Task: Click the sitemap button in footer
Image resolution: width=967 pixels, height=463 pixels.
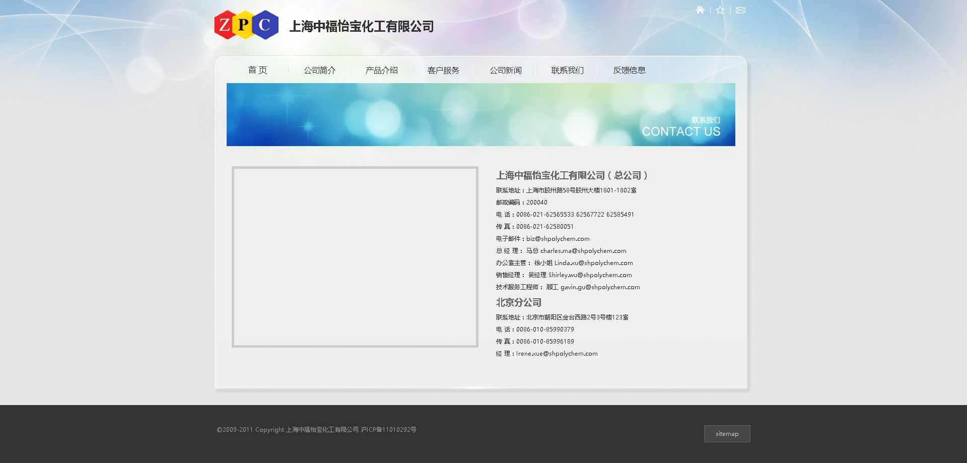Action: (727, 434)
